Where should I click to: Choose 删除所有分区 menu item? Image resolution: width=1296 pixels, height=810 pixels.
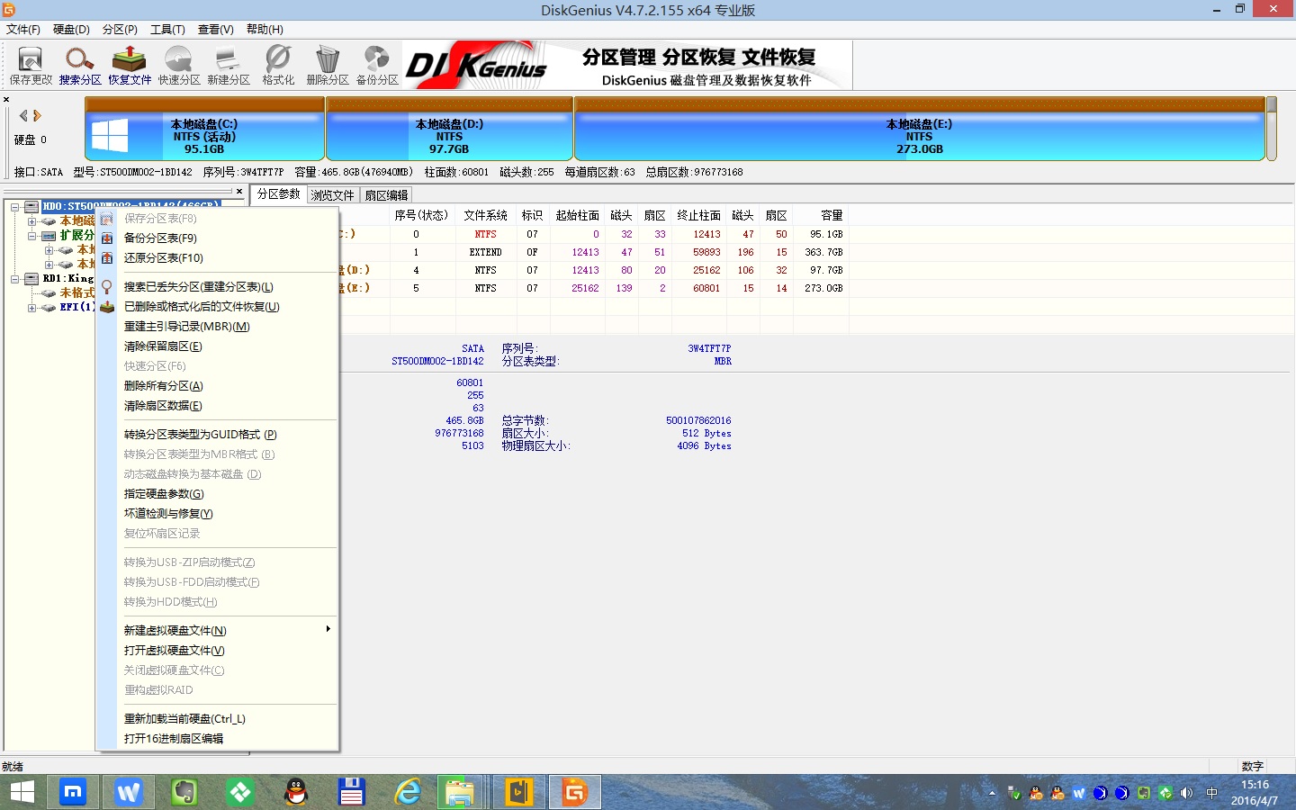218,386
